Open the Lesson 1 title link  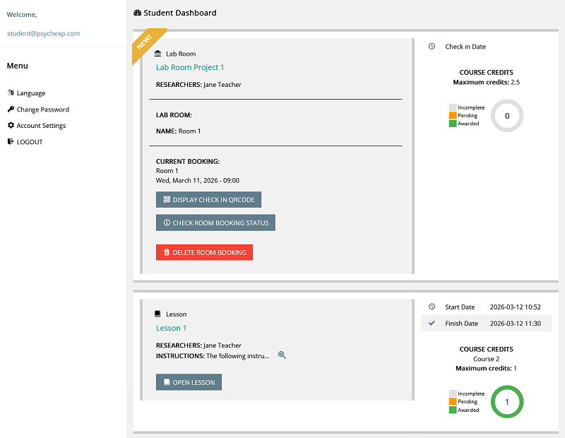pos(171,328)
